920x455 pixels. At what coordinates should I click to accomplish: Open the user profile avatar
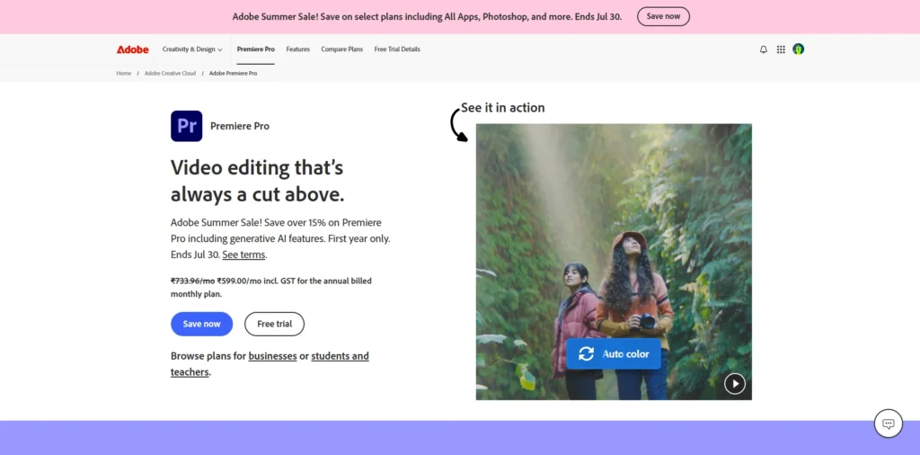(x=798, y=49)
